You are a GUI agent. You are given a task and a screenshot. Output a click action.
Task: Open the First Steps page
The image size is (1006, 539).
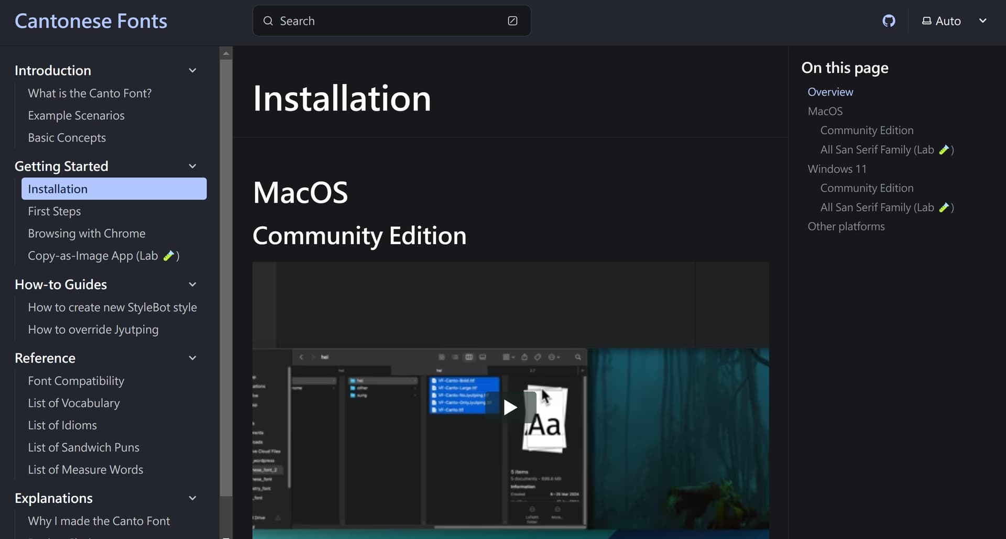click(x=54, y=211)
